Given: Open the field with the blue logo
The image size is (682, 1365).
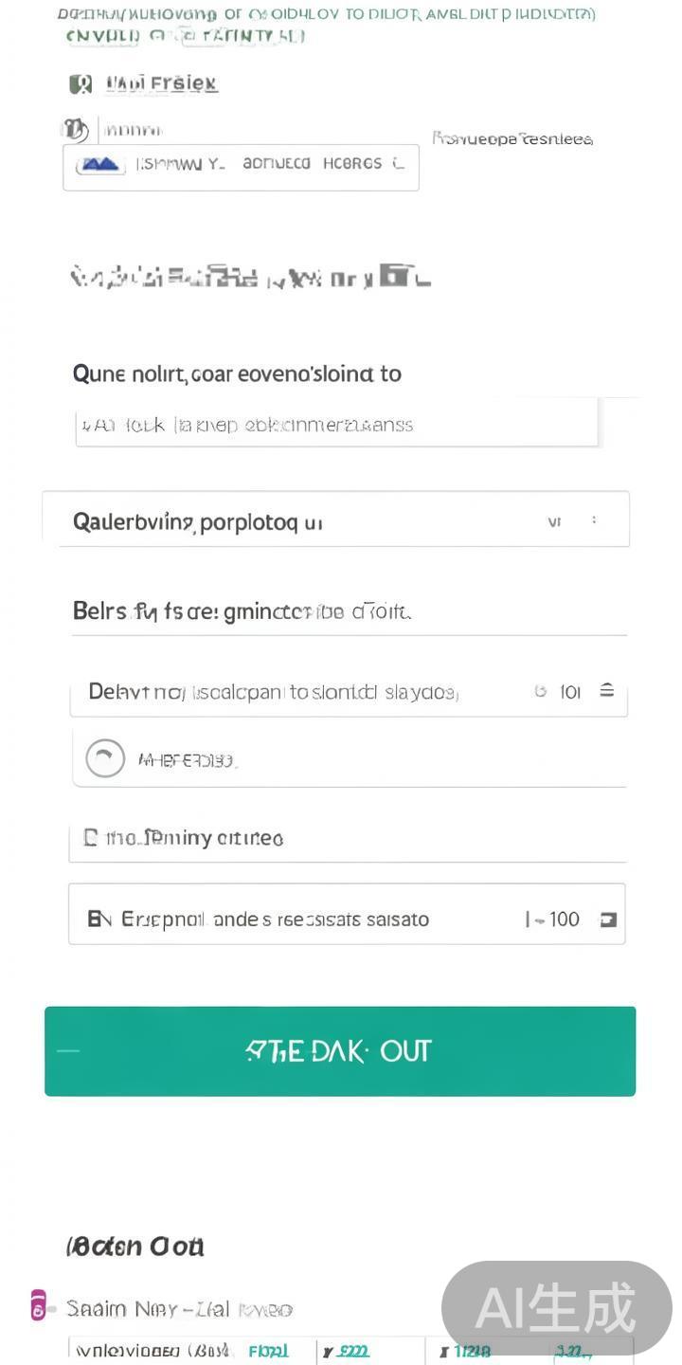Looking at the screenshot, I should [x=241, y=168].
